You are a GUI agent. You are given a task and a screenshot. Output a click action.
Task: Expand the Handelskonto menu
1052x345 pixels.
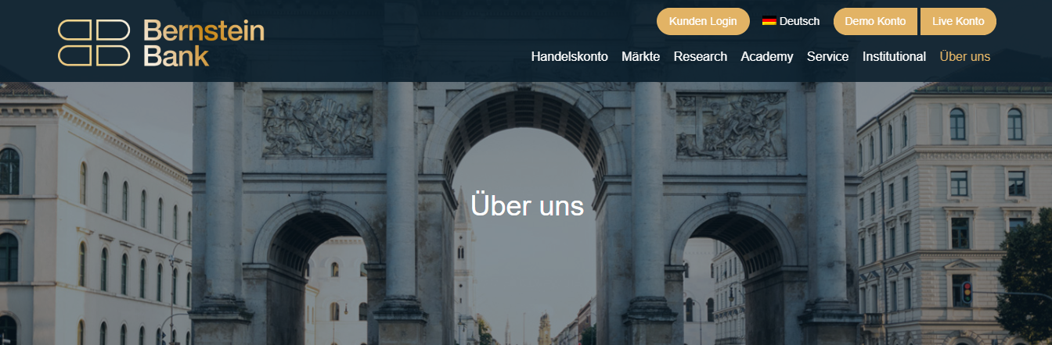coord(569,56)
